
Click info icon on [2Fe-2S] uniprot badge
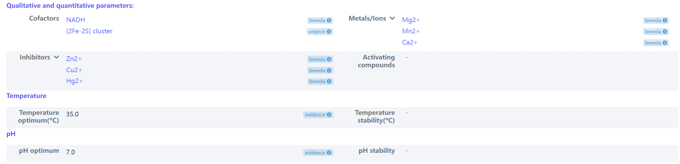(329, 32)
